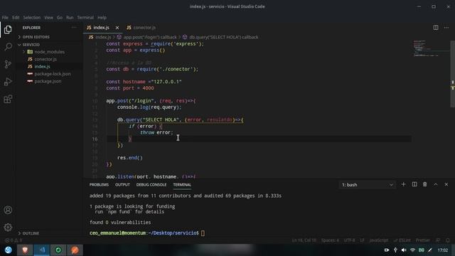
Task: Open Explorer views and more actions
Action: point(74,28)
